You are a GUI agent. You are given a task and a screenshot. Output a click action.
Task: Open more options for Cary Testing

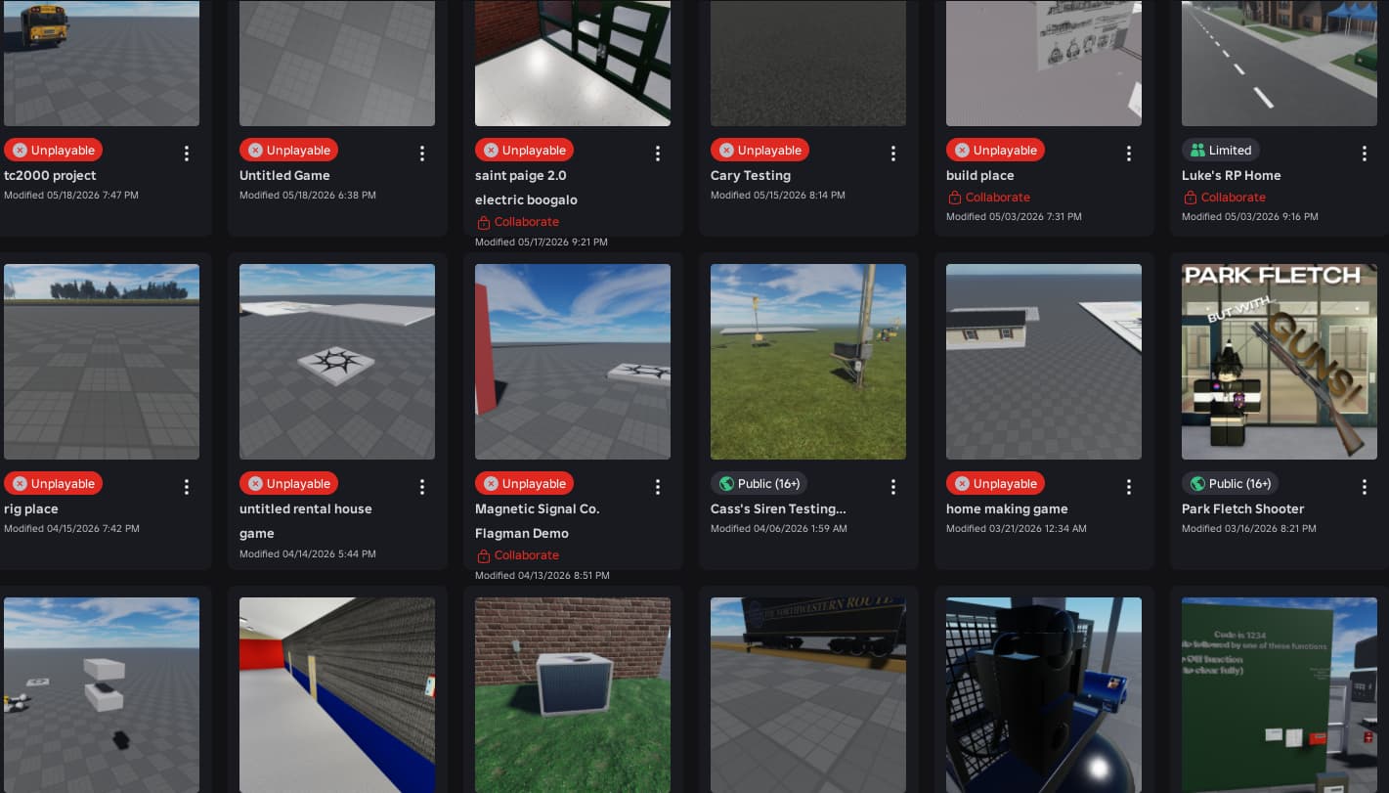tap(893, 154)
